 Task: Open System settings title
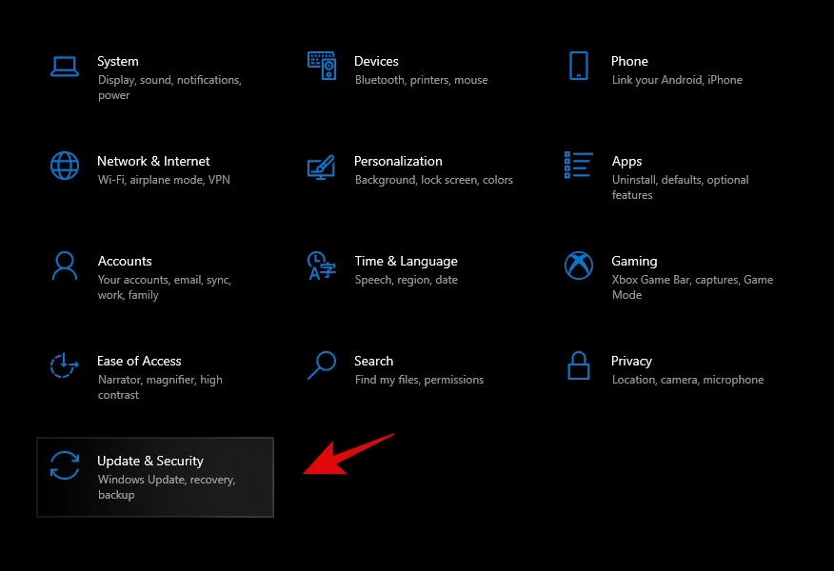117,61
